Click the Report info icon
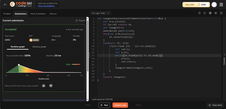Screen dimensions: 226x109 (x=77, y=21)
